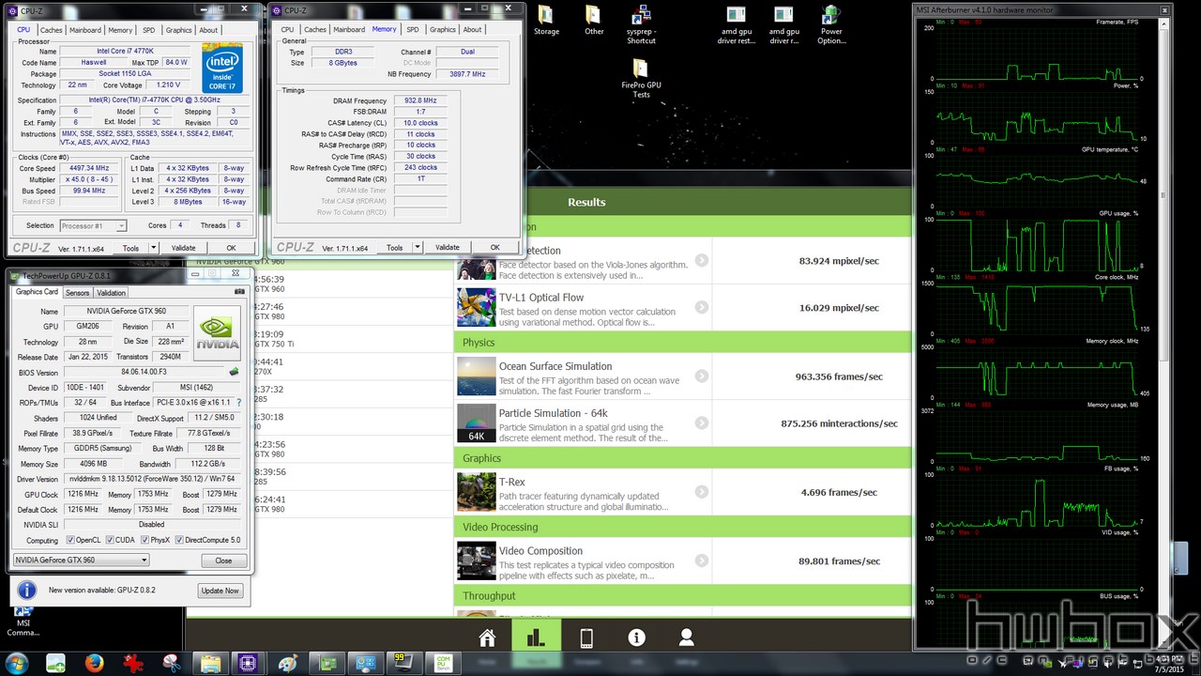Image resolution: width=1201 pixels, height=676 pixels.
Task: Open the CompuBench taskbar icon
Action: [442, 663]
